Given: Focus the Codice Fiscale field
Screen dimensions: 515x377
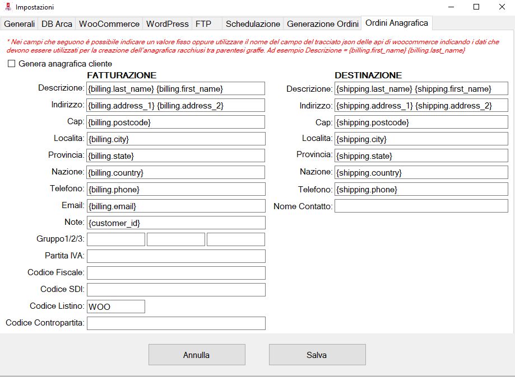Looking at the screenshot, I should click(176, 273).
